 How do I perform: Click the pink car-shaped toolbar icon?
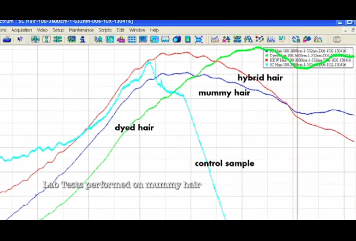coord(121,39)
